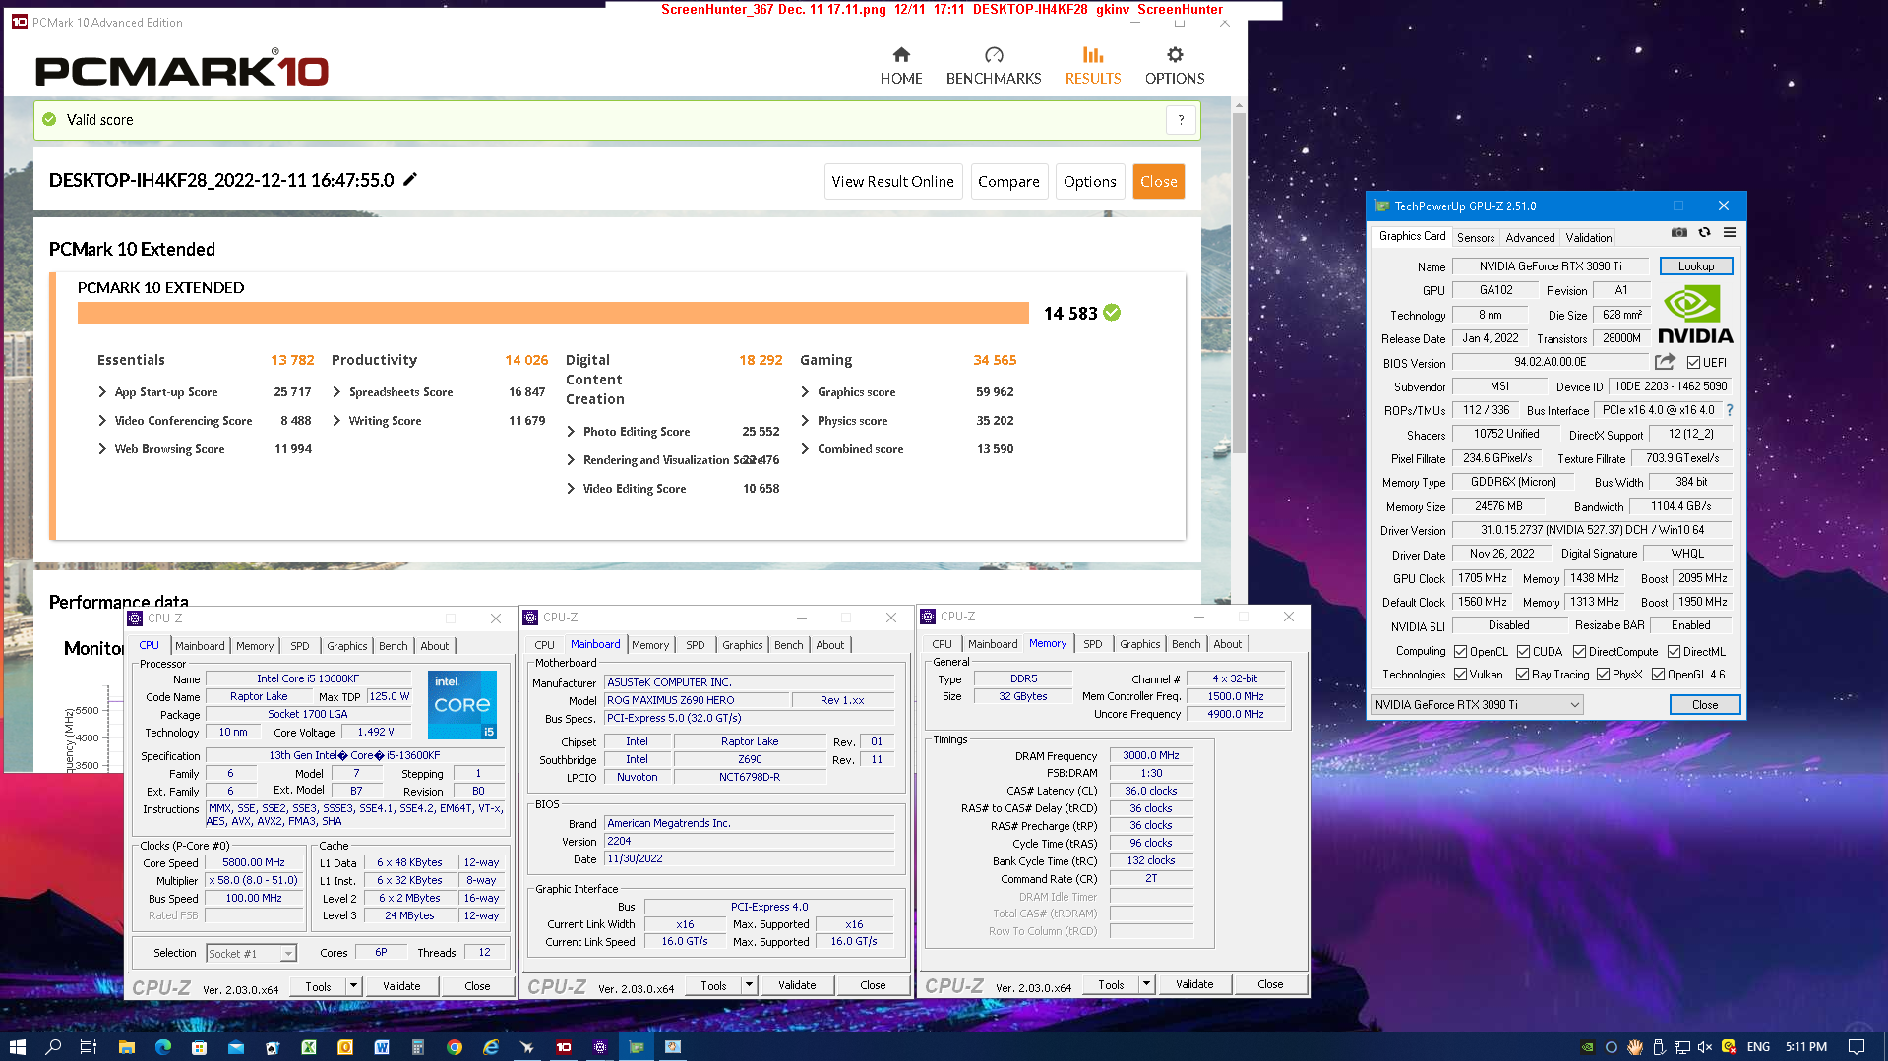The width and height of the screenshot is (1888, 1061).
Task: Open Bus Interface question mark help
Action: (x=1729, y=410)
